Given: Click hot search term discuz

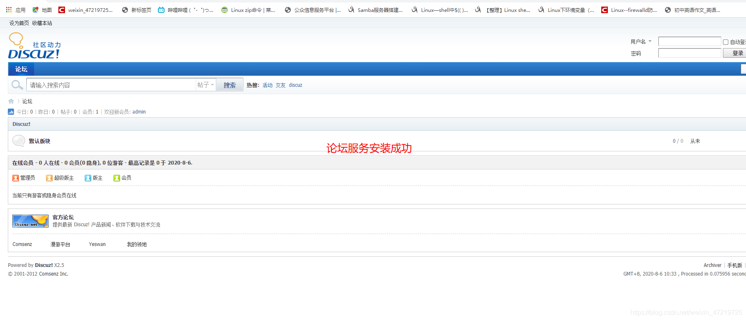Looking at the screenshot, I should (296, 85).
